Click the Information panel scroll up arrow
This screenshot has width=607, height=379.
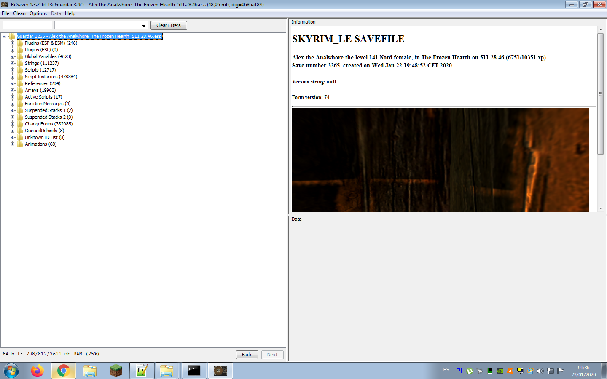click(601, 29)
